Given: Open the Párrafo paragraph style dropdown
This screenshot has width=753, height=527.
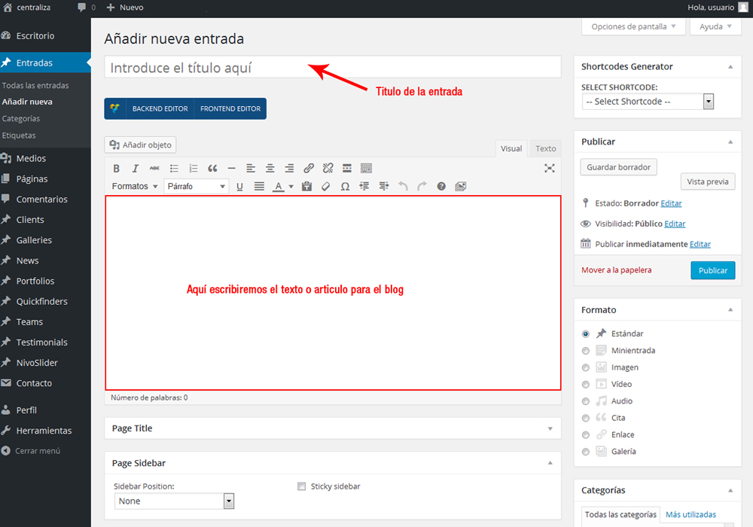Looking at the screenshot, I should click(196, 186).
